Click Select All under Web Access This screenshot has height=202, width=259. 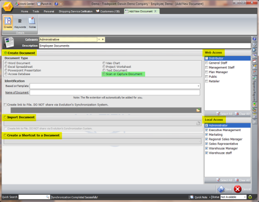click(224, 114)
